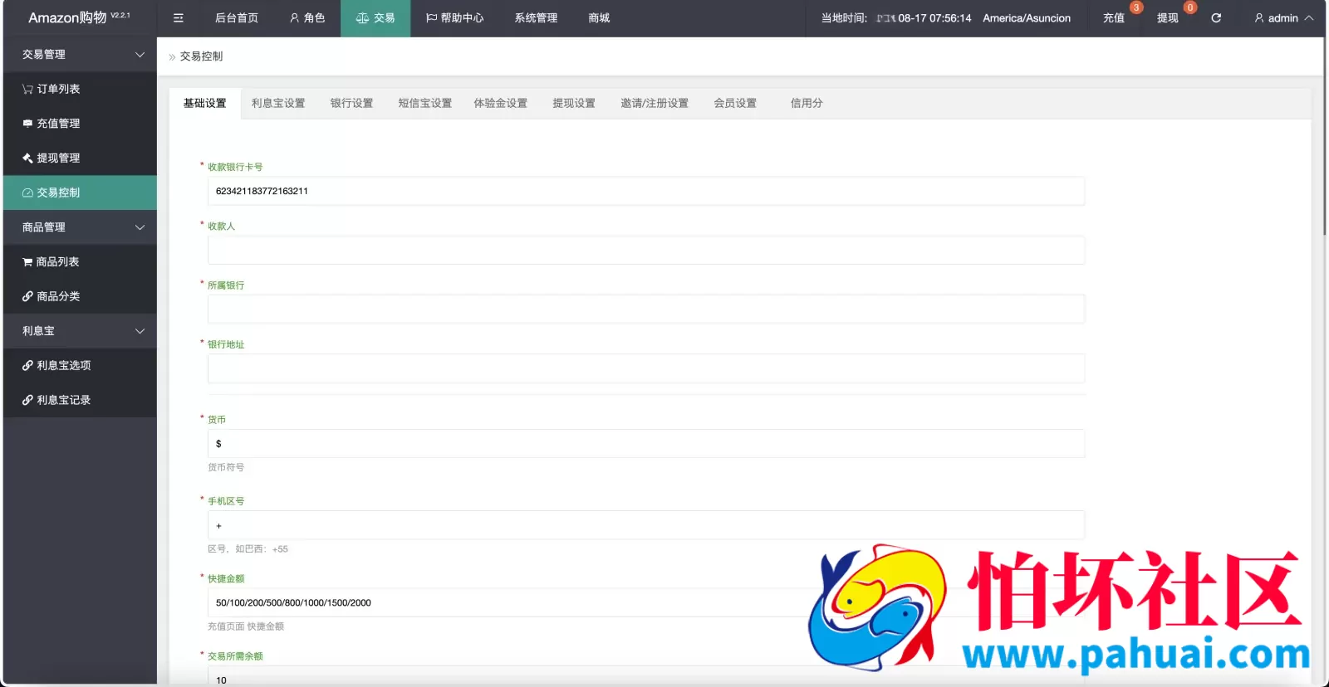This screenshot has width=1329, height=687.
Task: Click the 手机区号 input field
Action: (x=646, y=525)
